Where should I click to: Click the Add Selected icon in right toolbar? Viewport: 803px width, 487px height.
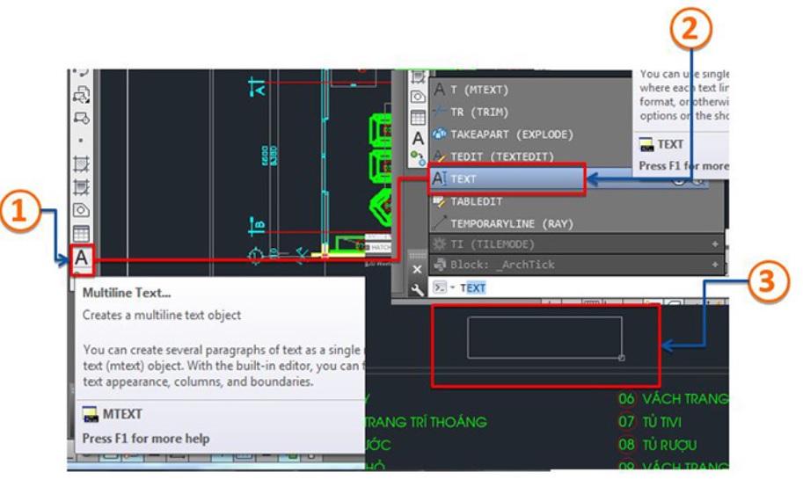tap(418, 157)
